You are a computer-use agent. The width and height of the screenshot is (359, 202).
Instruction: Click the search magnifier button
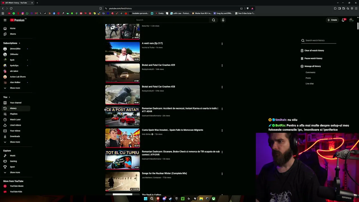[213, 20]
